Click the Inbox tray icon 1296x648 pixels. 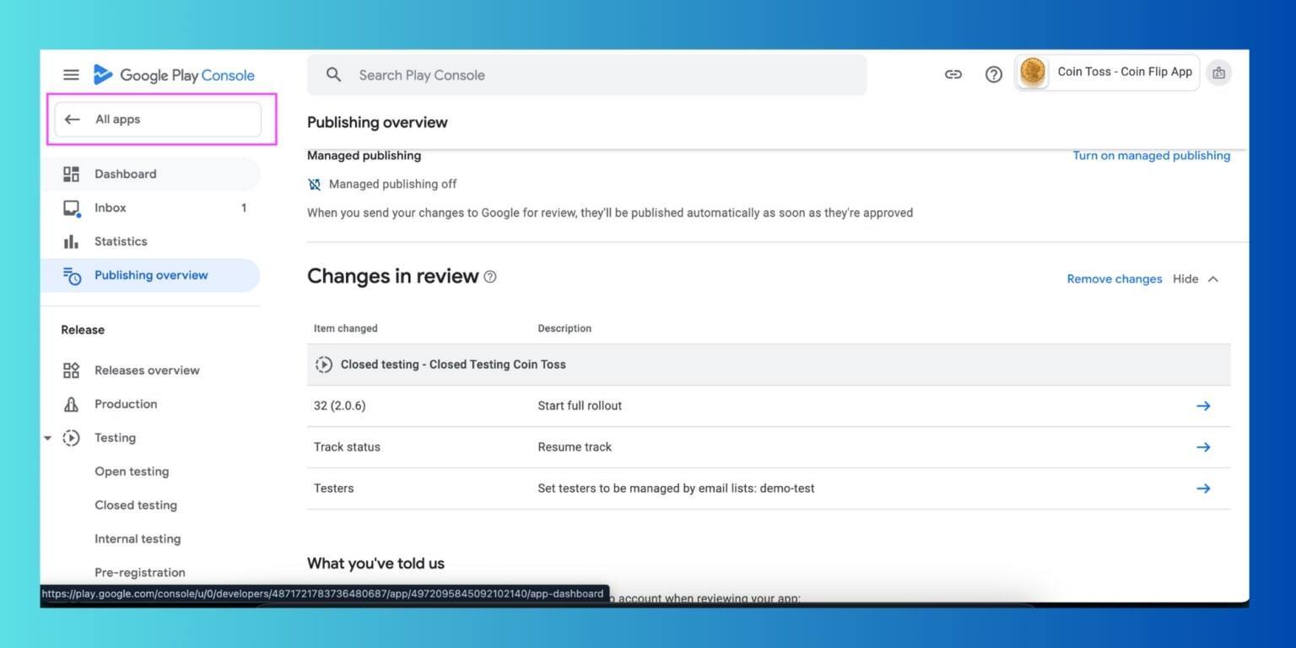pos(72,208)
